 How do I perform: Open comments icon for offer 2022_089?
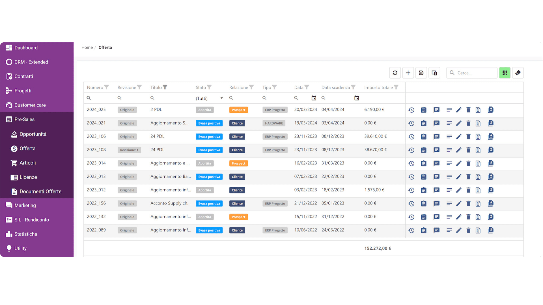[436, 230]
